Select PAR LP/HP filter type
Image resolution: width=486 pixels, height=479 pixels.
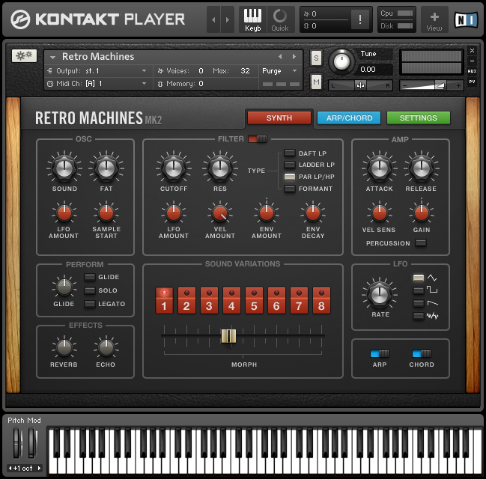[x=290, y=177]
